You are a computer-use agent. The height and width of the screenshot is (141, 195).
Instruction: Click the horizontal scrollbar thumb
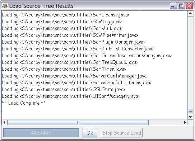(x=78, y=122)
